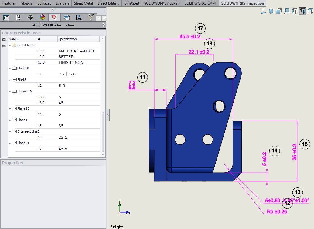Open the DimXpertManager crosshair tab
The image size is (314, 229).
[30, 17]
